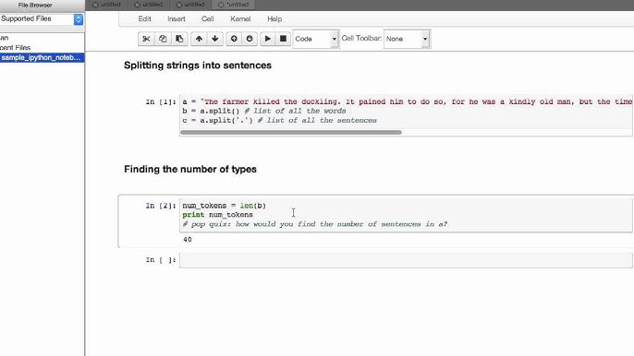The height and width of the screenshot is (356, 634).
Task: Expand the Supported Files dropdown
Action: click(x=42, y=19)
